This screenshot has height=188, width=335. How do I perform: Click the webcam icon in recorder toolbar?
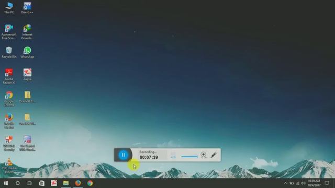coord(204,155)
